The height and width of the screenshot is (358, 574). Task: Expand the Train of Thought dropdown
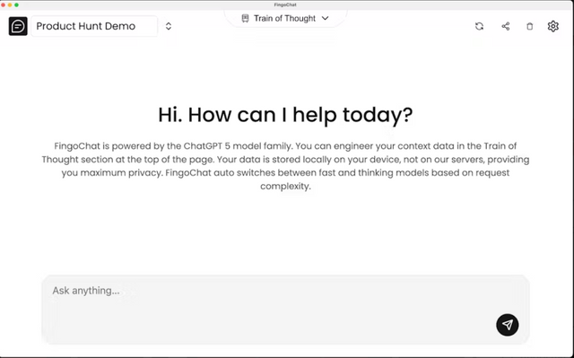click(x=285, y=18)
